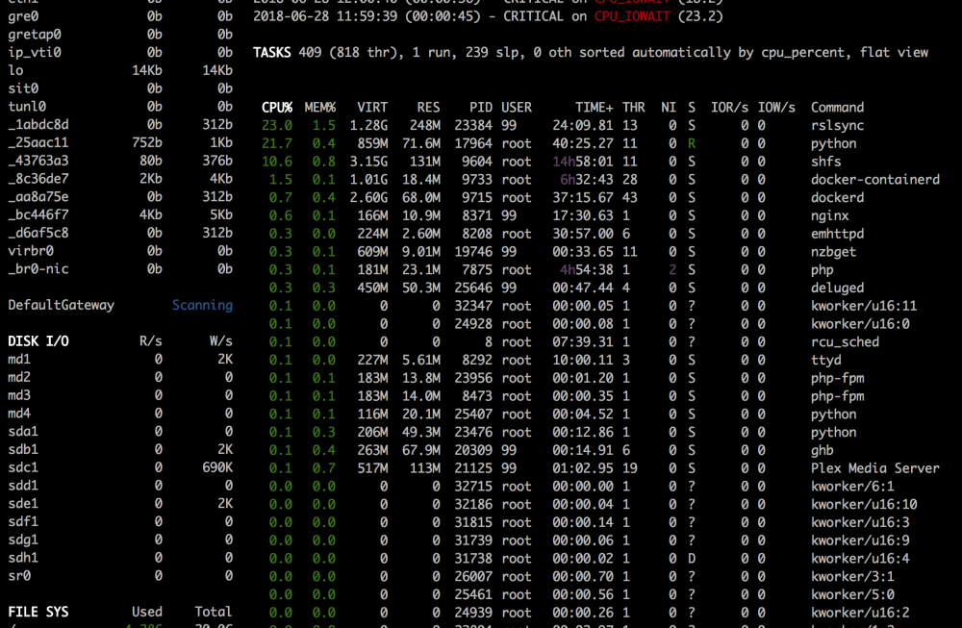Select the dockerd process name

coord(837,197)
